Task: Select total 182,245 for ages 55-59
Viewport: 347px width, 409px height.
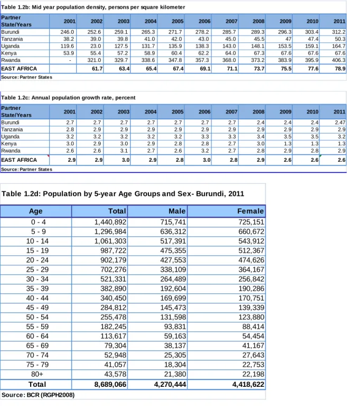Action: coord(114,327)
